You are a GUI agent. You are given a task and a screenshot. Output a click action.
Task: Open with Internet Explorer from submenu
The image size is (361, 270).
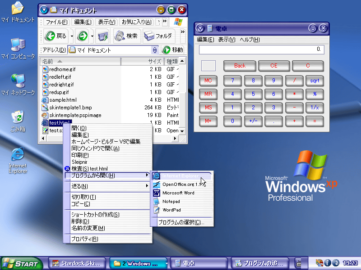[x=182, y=176]
